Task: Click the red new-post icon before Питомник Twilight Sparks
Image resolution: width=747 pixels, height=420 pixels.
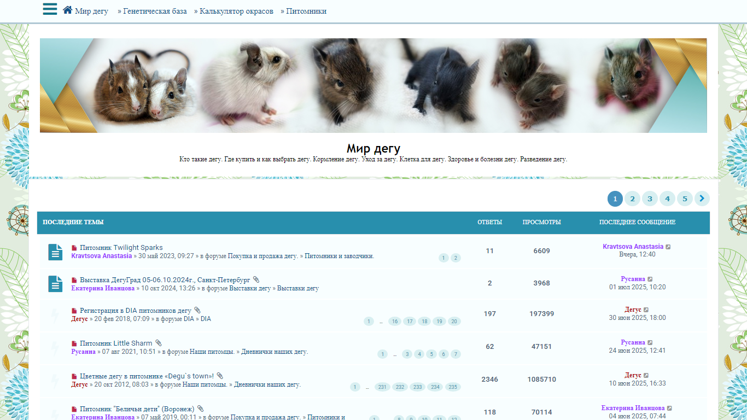Action: 74,248
